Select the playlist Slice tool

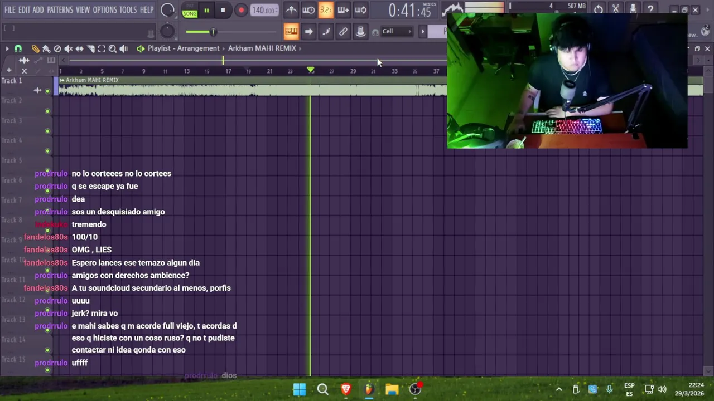click(x=90, y=48)
